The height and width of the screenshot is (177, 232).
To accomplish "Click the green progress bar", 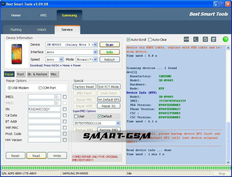I will (x=116, y=168).
